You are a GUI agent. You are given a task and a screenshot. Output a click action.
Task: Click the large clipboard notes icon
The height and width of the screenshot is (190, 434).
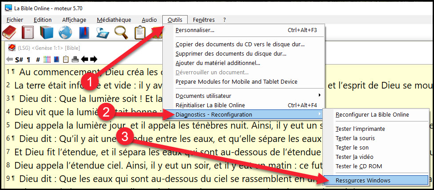(140, 32)
